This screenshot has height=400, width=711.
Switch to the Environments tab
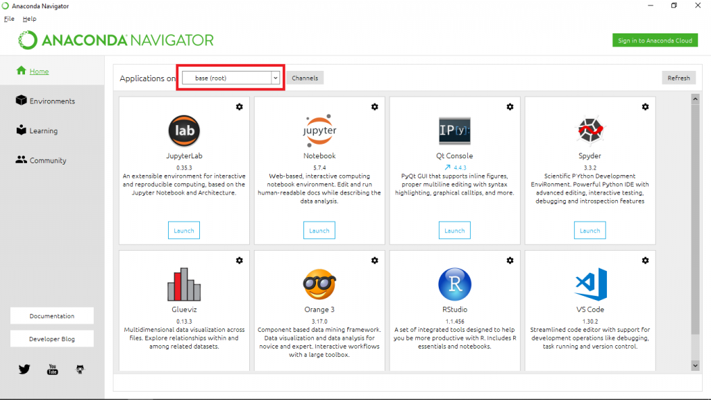(x=52, y=101)
